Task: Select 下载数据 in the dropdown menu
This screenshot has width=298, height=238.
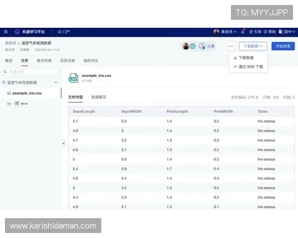Action: click(246, 58)
